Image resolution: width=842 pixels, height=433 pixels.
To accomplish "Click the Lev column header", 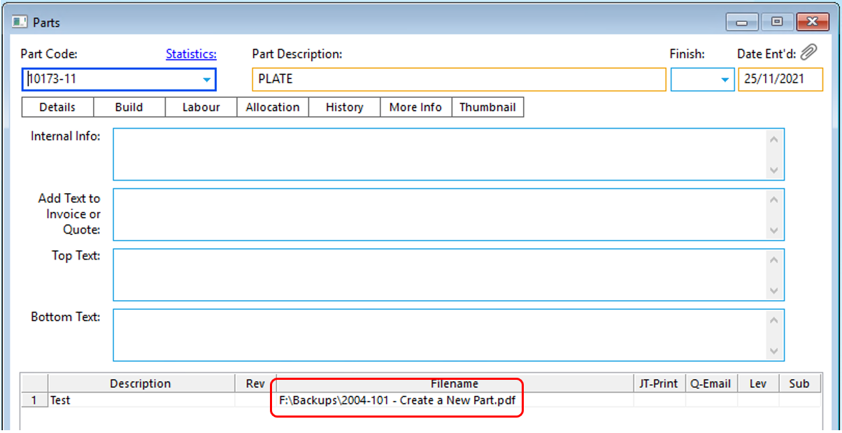I will [757, 383].
